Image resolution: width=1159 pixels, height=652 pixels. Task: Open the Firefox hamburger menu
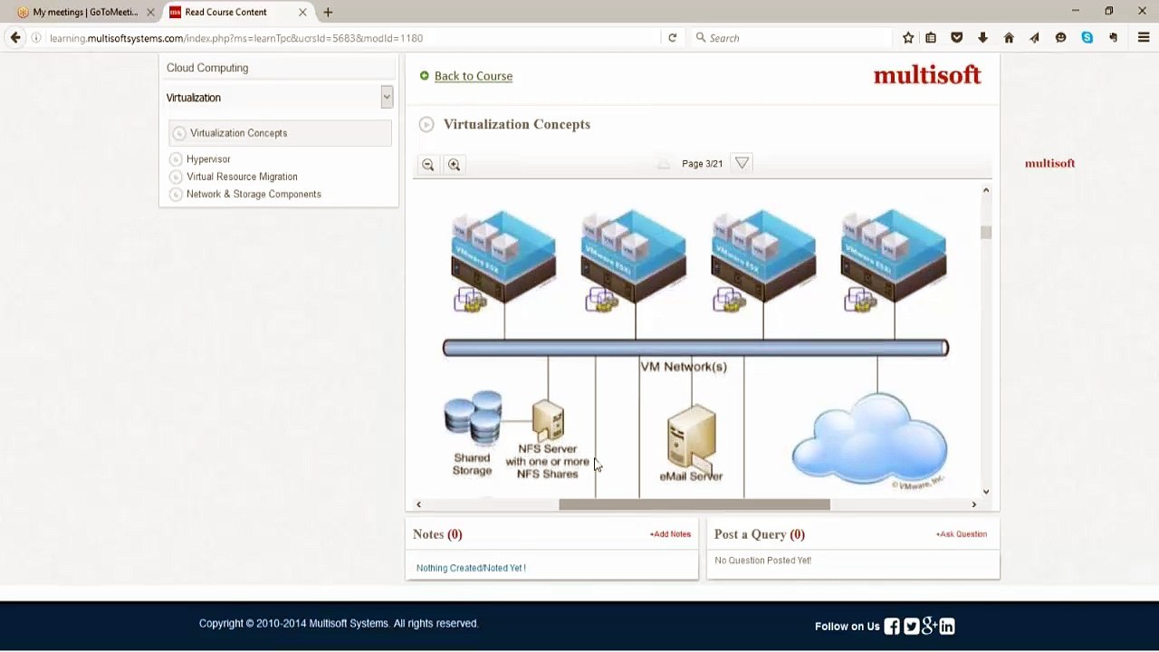[x=1144, y=38]
